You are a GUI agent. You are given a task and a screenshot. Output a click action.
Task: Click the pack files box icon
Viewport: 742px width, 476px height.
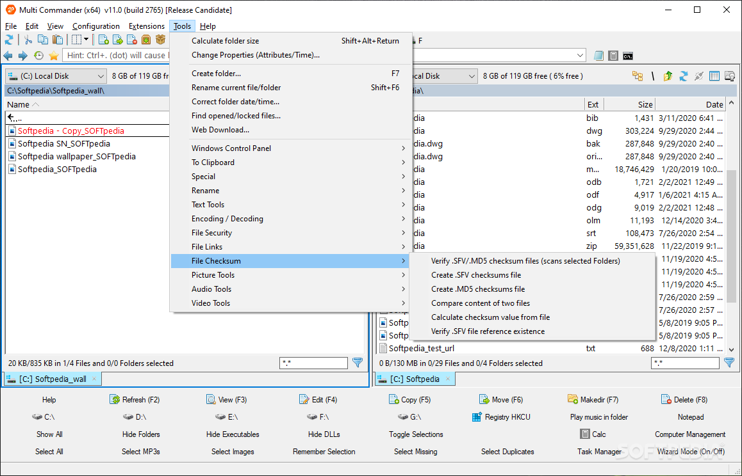click(146, 40)
